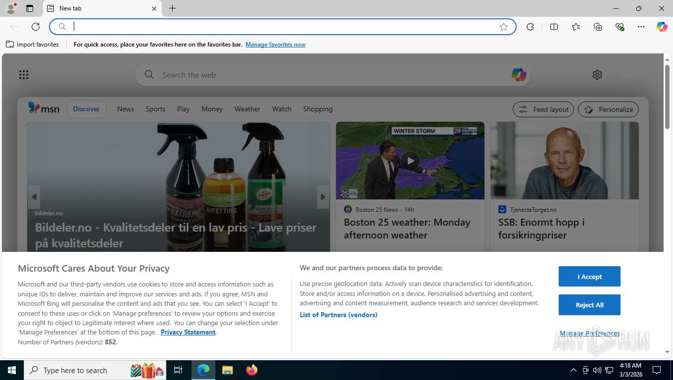Open the apps grid launcher
673x380 pixels.
pos(24,75)
